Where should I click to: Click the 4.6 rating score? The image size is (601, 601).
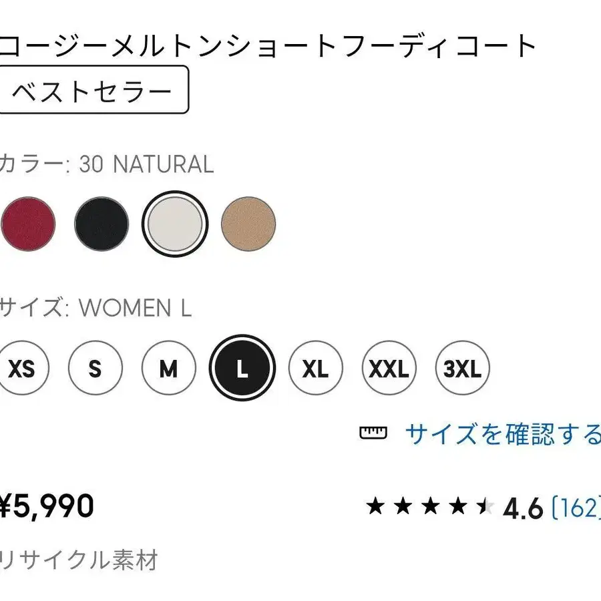pyautogui.click(x=524, y=508)
